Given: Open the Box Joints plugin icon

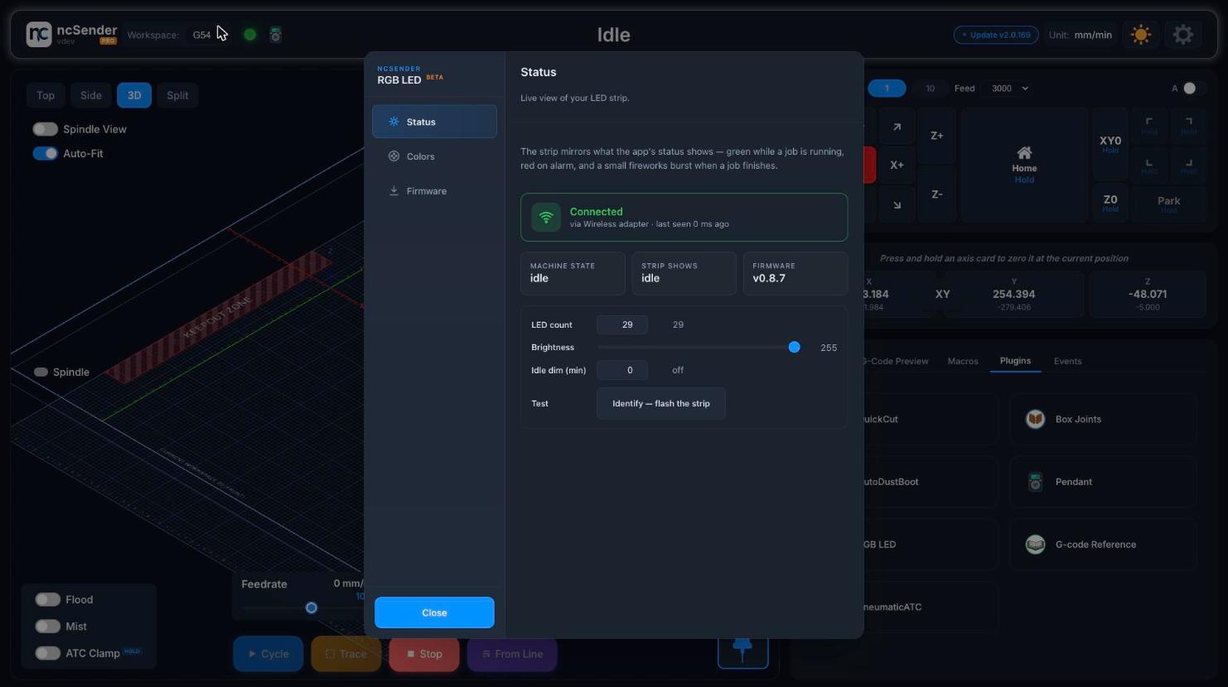Looking at the screenshot, I should (1035, 419).
